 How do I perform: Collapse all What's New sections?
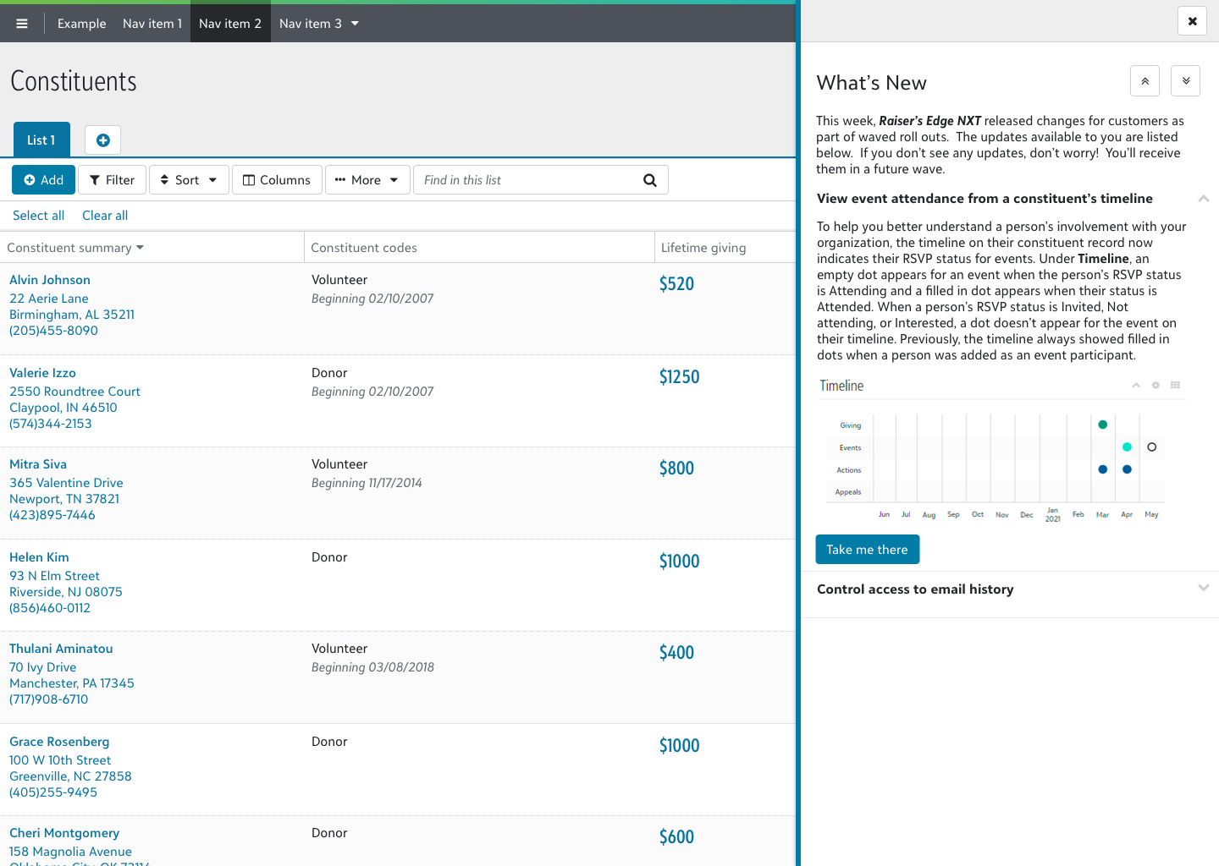(x=1145, y=81)
